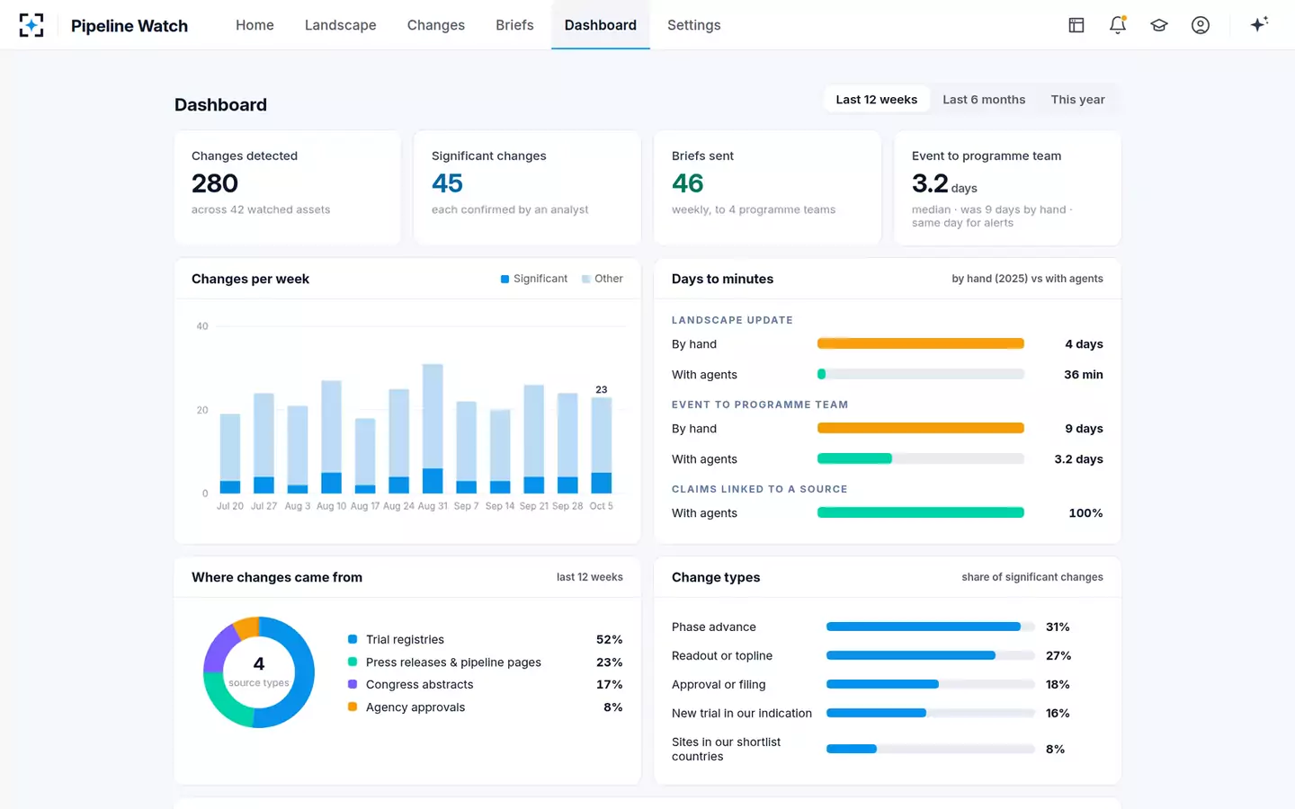Open the sparkle AI assistant icon
The image size is (1295, 809).
click(x=1259, y=24)
